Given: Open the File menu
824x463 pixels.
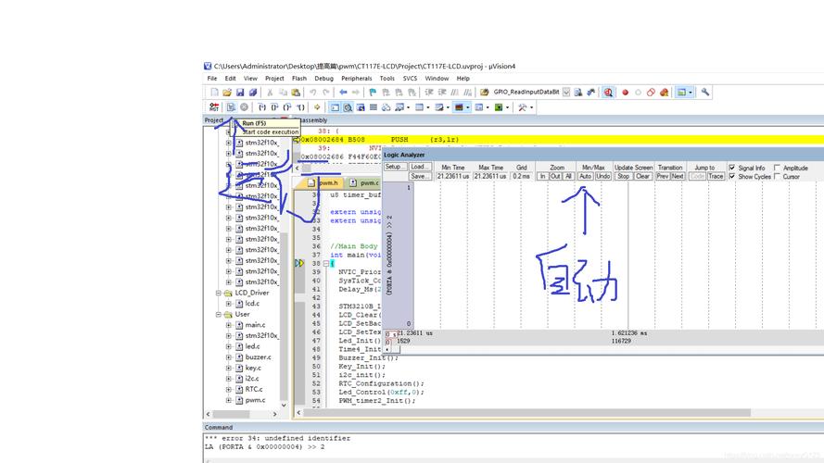Looking at the screenshot, I should (x=212, y=78).
